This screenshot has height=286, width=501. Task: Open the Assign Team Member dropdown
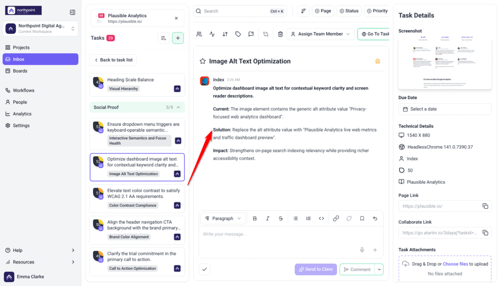(320, 34)
